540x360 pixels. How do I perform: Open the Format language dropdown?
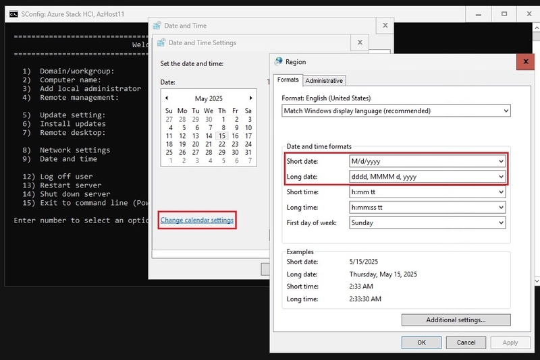[x=396, y=111]
